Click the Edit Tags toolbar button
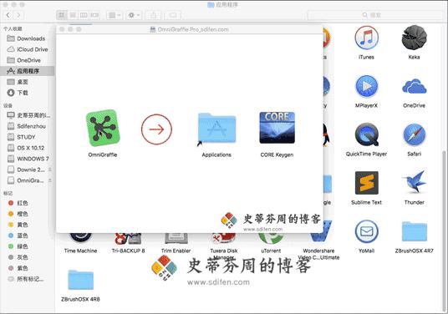 pyautogui.click(x=172, y=15)
